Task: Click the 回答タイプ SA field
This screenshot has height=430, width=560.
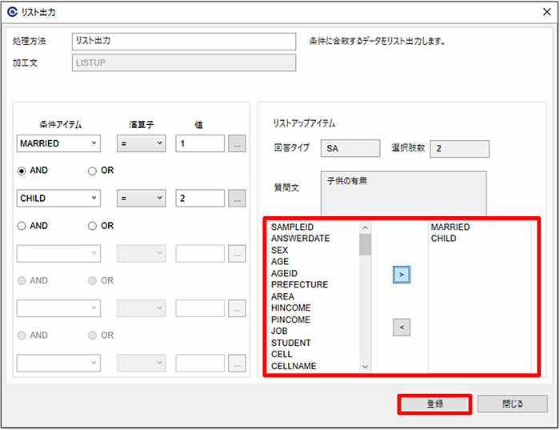Action: (x=350, y=148)
